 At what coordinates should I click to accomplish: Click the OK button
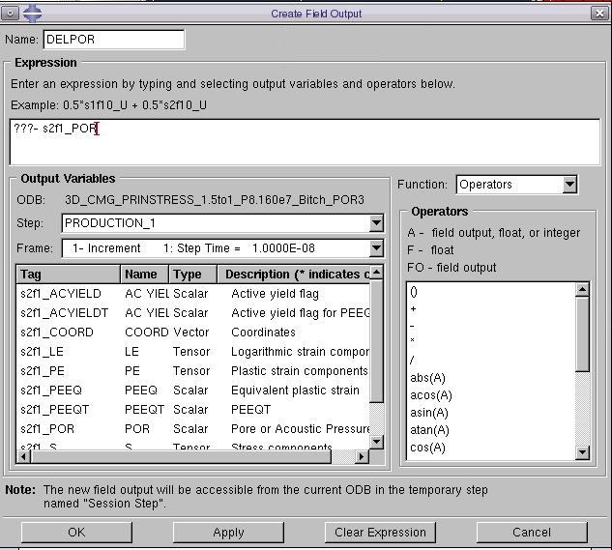click(x=76, y=532)
